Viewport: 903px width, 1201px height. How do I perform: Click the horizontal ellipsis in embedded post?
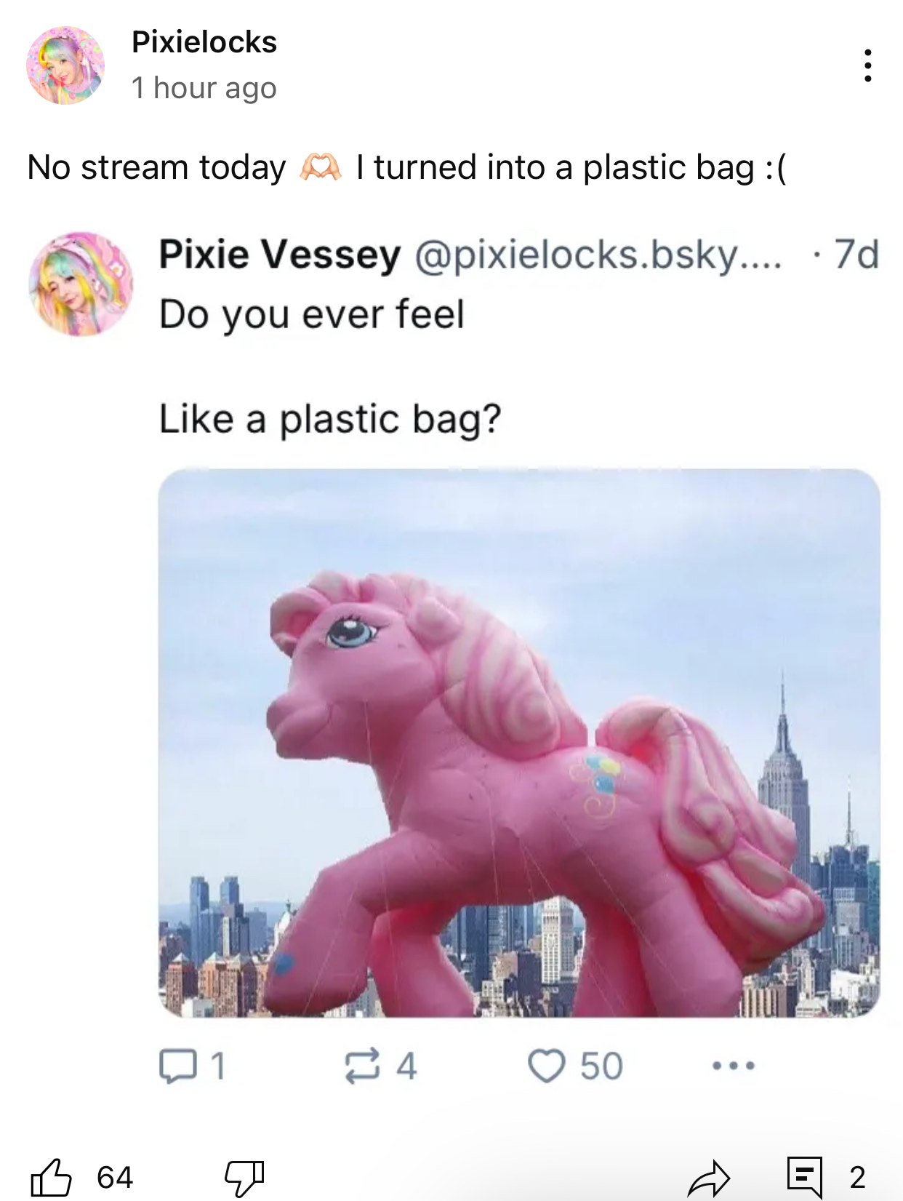pos(733,1066)
